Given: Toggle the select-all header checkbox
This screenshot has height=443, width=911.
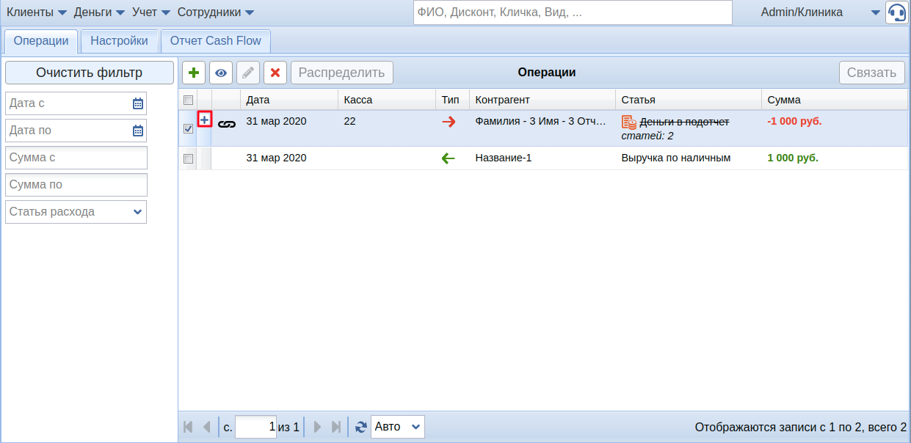Looking at the screenshot, I should (x=188, y=100).
